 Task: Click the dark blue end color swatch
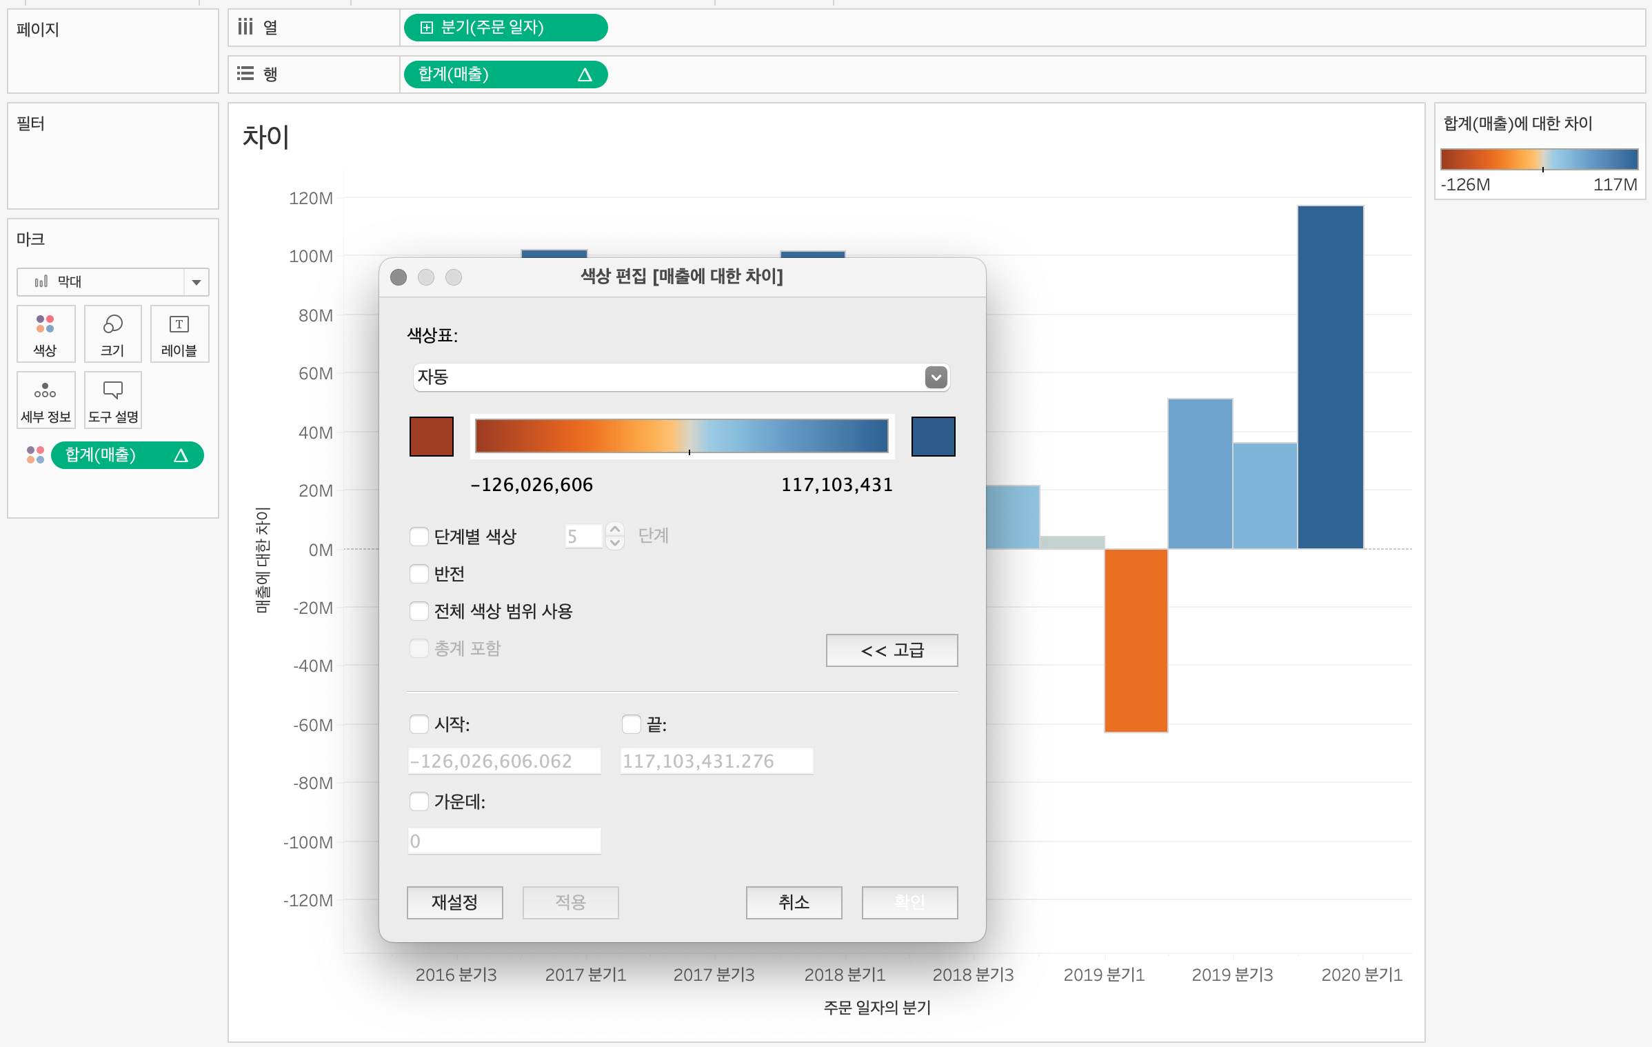(x=933, y=437)
